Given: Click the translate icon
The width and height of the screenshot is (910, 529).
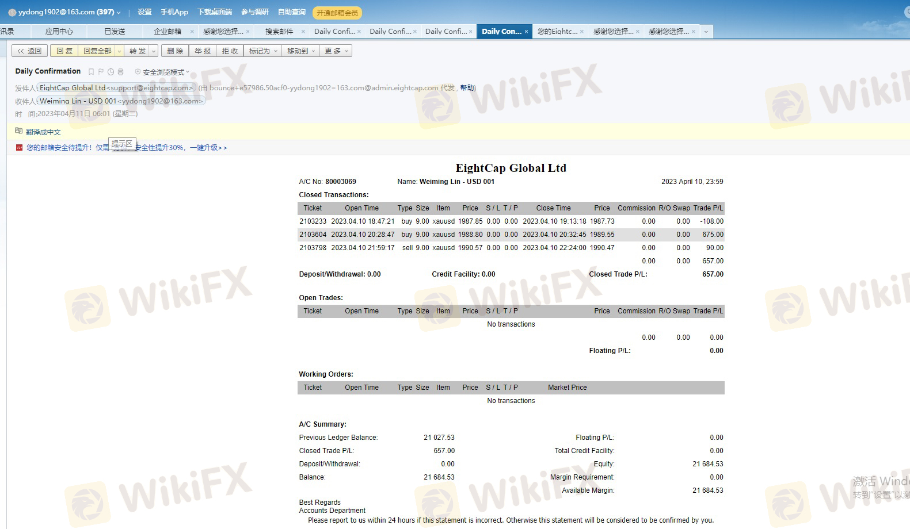Looking at the screenshot, I should click(x=19, y=131).
